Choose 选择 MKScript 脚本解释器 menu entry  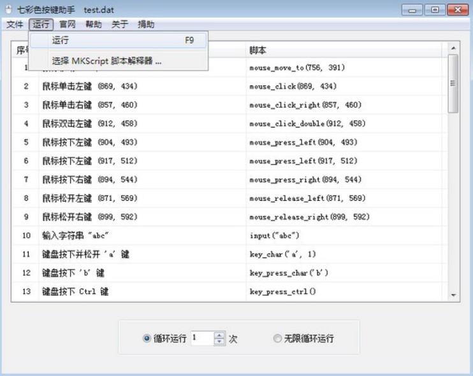click(x=119, y=61)
